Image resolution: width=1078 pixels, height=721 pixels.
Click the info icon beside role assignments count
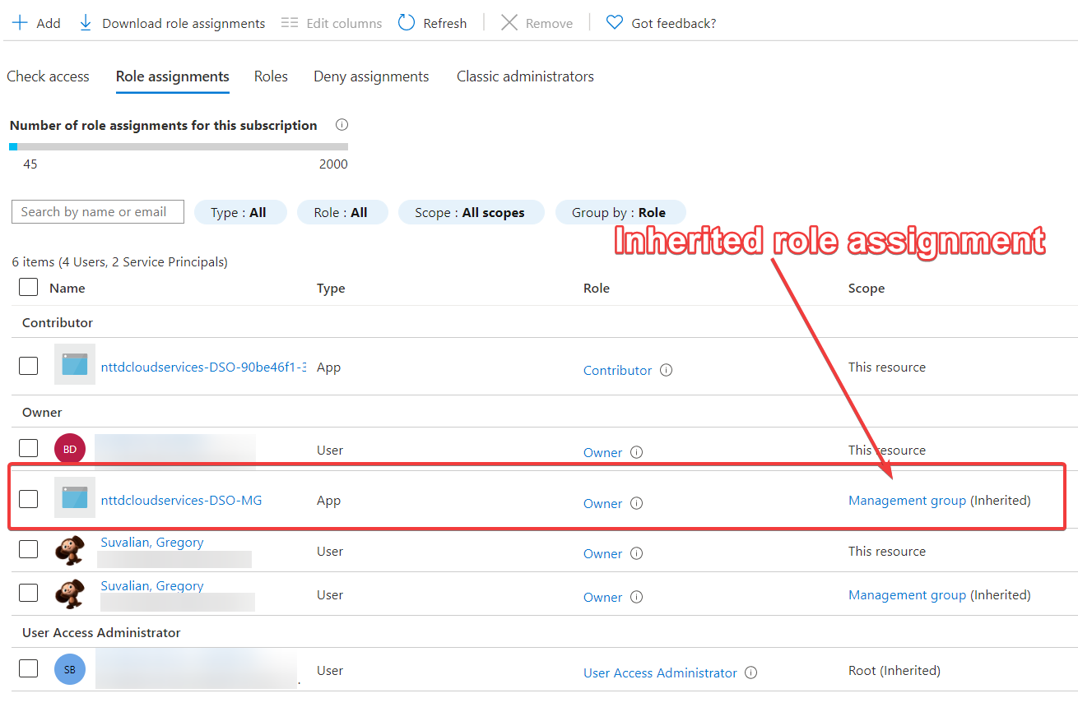(x=342, y=124)
